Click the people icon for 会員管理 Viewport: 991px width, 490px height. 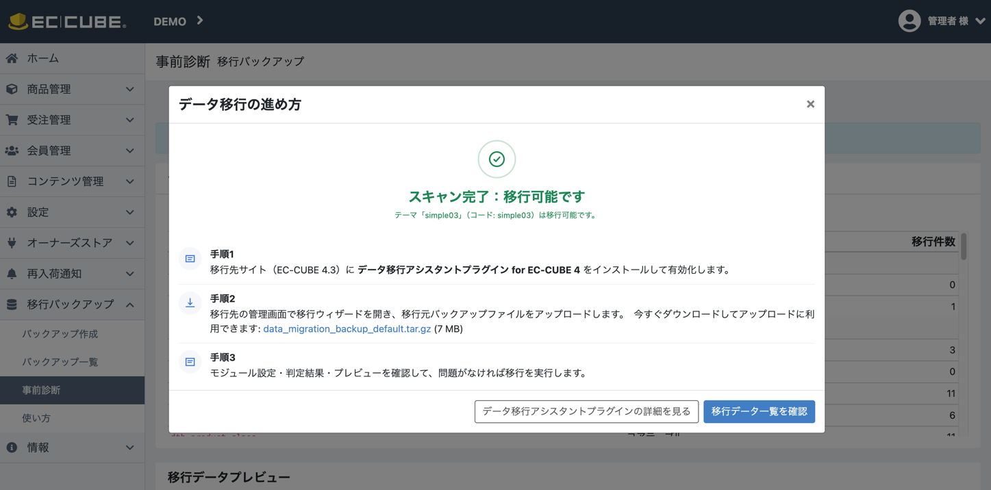point(12,151)
